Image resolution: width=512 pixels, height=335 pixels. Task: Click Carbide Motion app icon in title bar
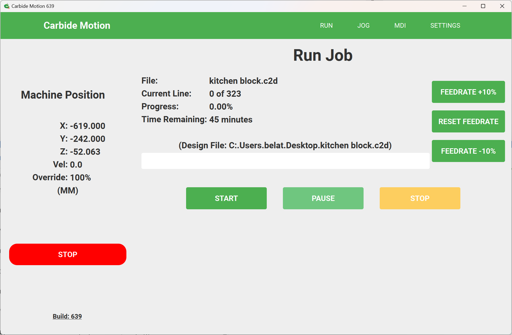point(7,6)
